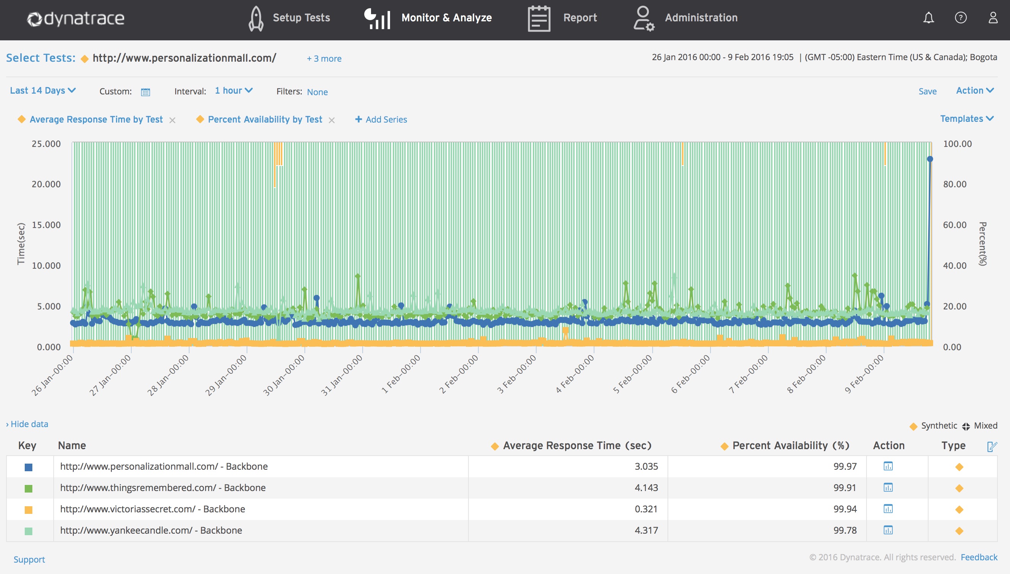Open Setup Tests rocket icon
The image size is (1010, 574).
pos(256,19)
